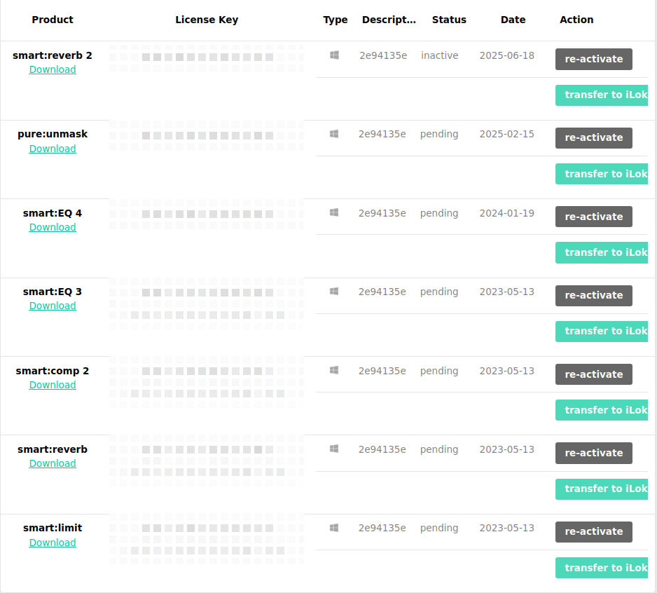This screenshot has width=657, height=593.
Task: Select the smart:EQ 3 product name
Action: coord(53,292)
